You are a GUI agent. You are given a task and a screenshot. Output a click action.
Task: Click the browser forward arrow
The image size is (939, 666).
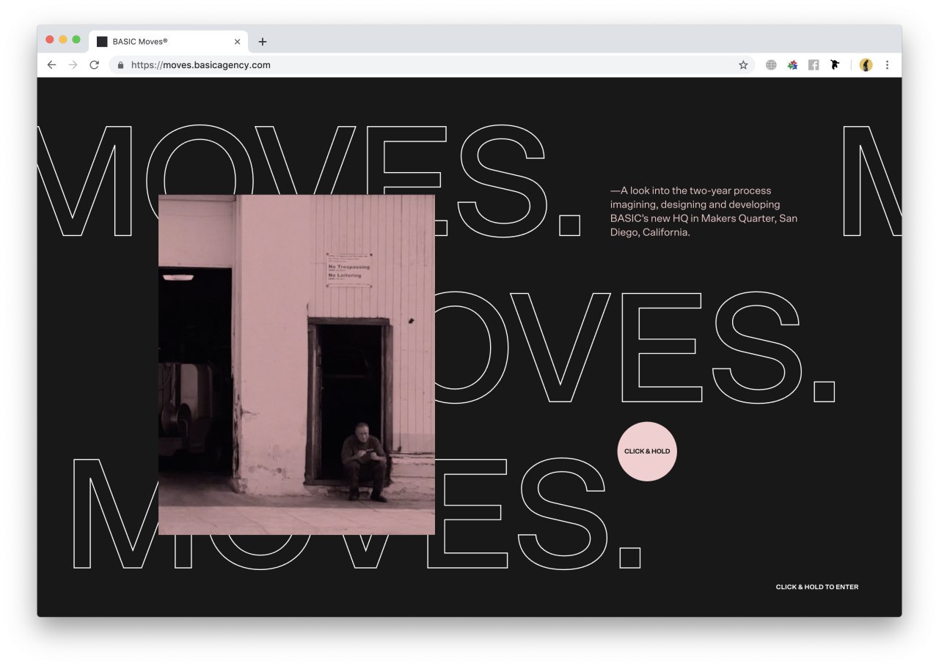pos(73,65)
